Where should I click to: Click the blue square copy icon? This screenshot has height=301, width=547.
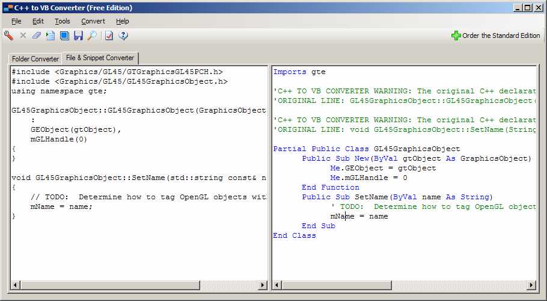click(x=64, y=36)
